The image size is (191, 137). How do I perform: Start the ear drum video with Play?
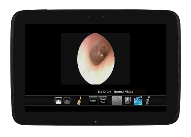[x=58, y=101]
